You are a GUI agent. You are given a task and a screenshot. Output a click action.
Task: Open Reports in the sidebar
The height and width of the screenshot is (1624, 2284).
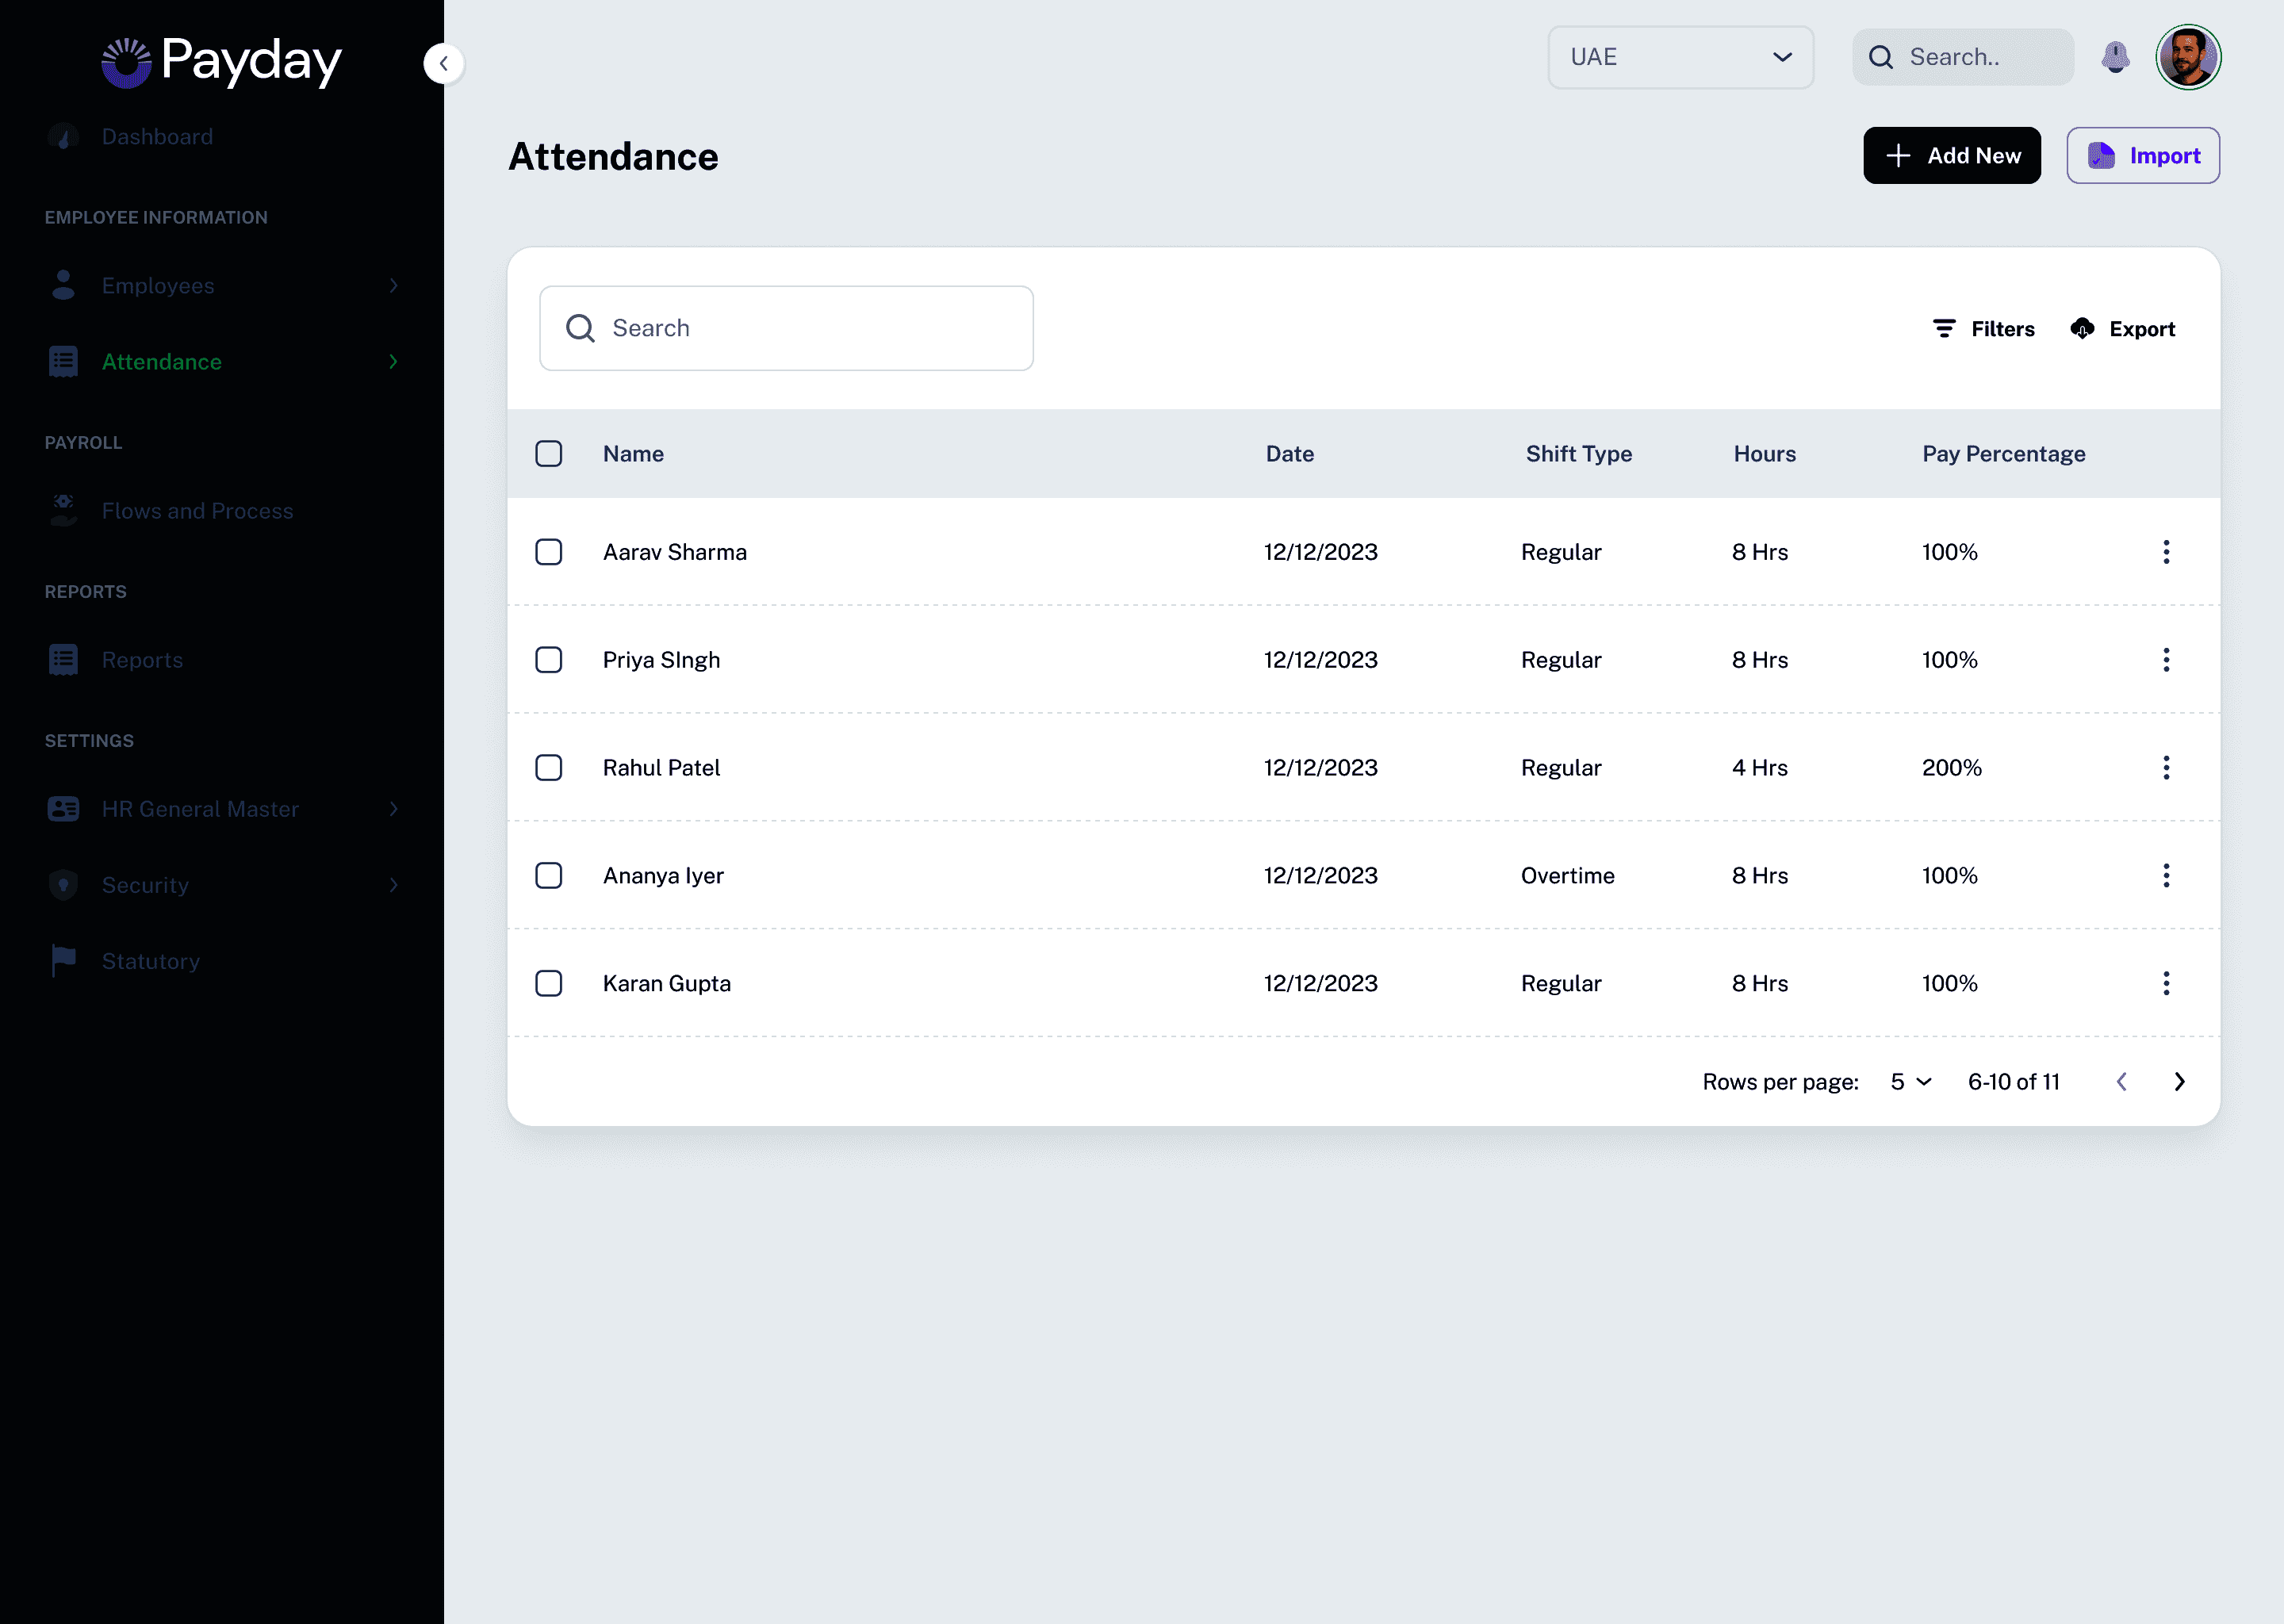click(x=142, y=660)
